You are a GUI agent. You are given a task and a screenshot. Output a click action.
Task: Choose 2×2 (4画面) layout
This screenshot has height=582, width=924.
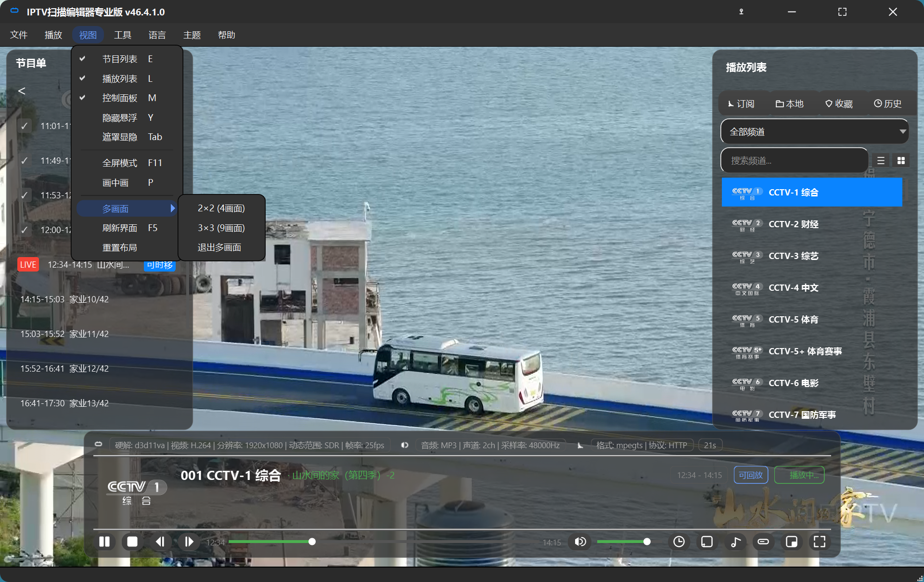tap(221, 208)
